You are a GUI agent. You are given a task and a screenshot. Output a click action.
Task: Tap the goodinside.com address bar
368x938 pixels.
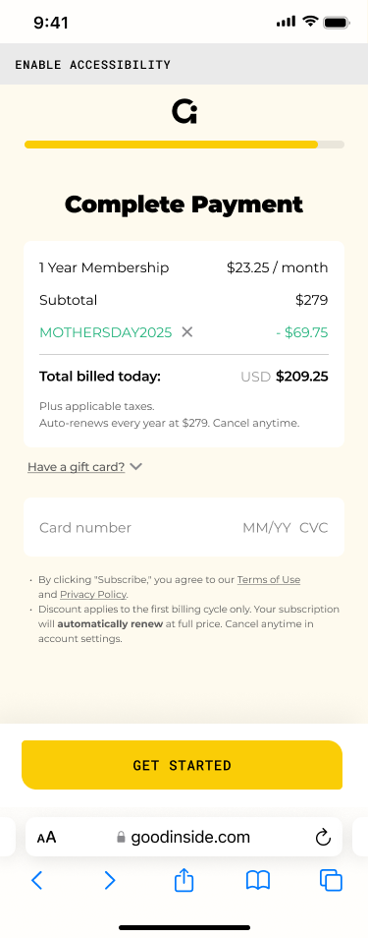tap(184, 837)
